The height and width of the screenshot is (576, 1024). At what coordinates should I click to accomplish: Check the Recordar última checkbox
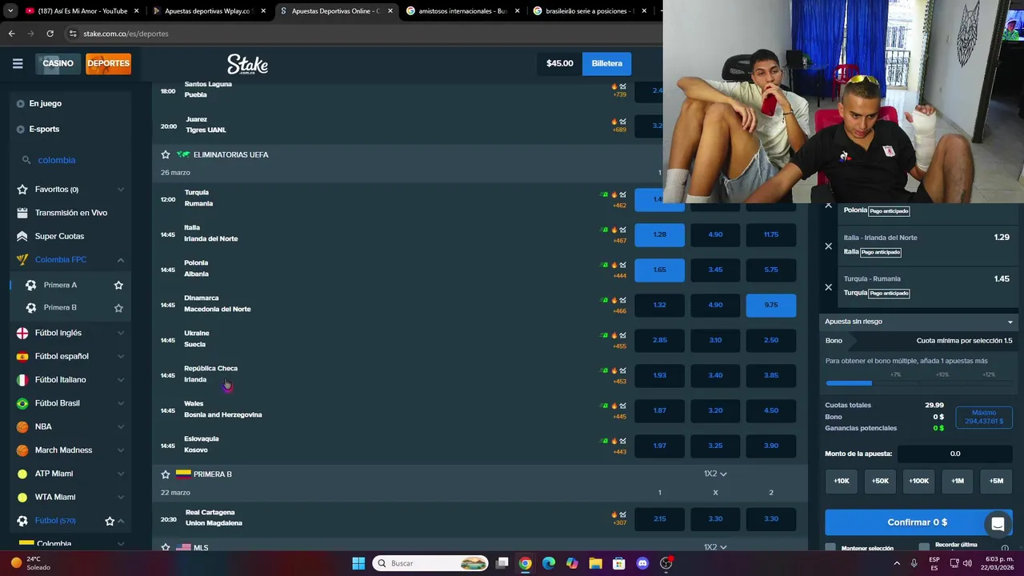[x=924, y=546]
